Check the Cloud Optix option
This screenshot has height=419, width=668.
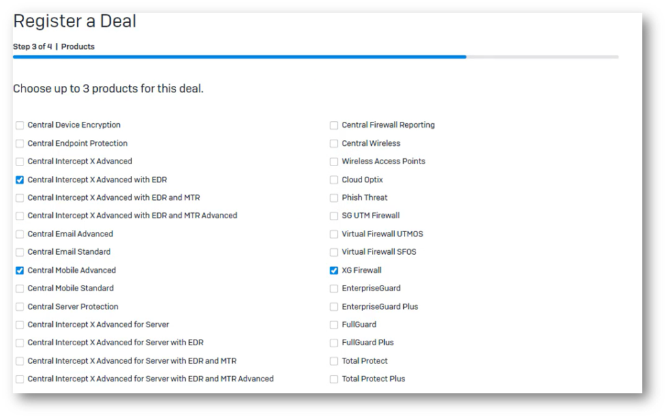334,180
